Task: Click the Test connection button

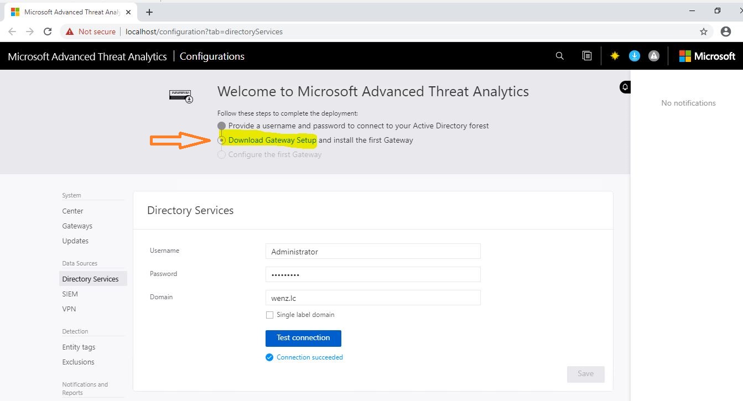Action: pos(303,338)
